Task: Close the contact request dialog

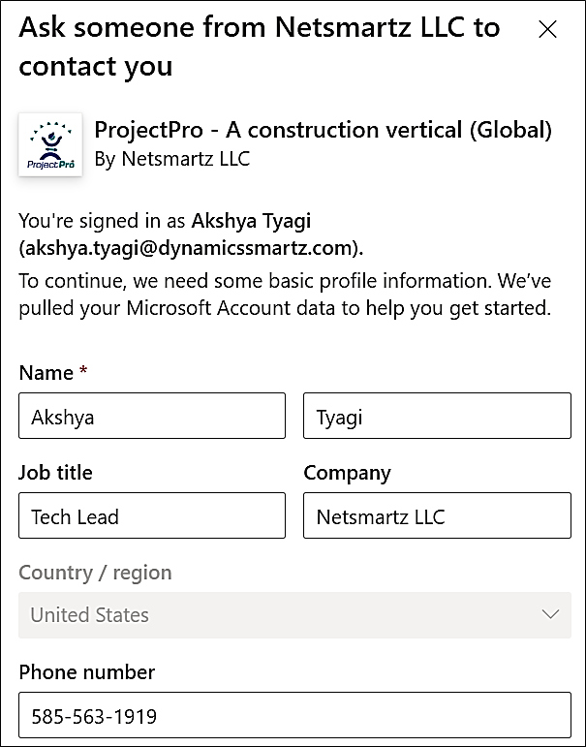Action: (x=547, y=29)
